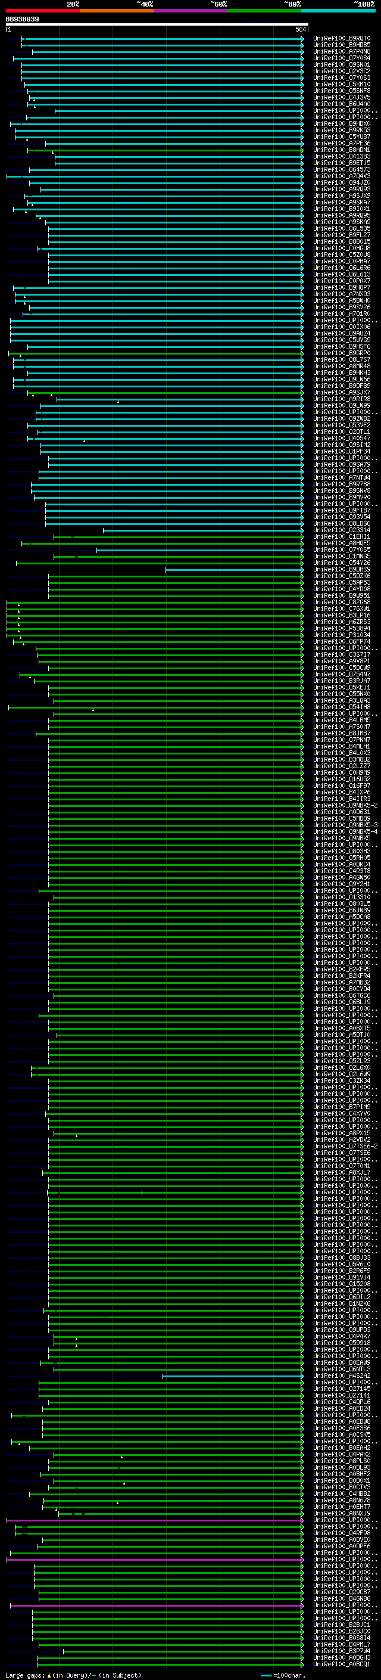Viewport: 381px width, 1680px height.
Task: Select hit UniRef100_A0D631
Action: click(x=342, y=812)
